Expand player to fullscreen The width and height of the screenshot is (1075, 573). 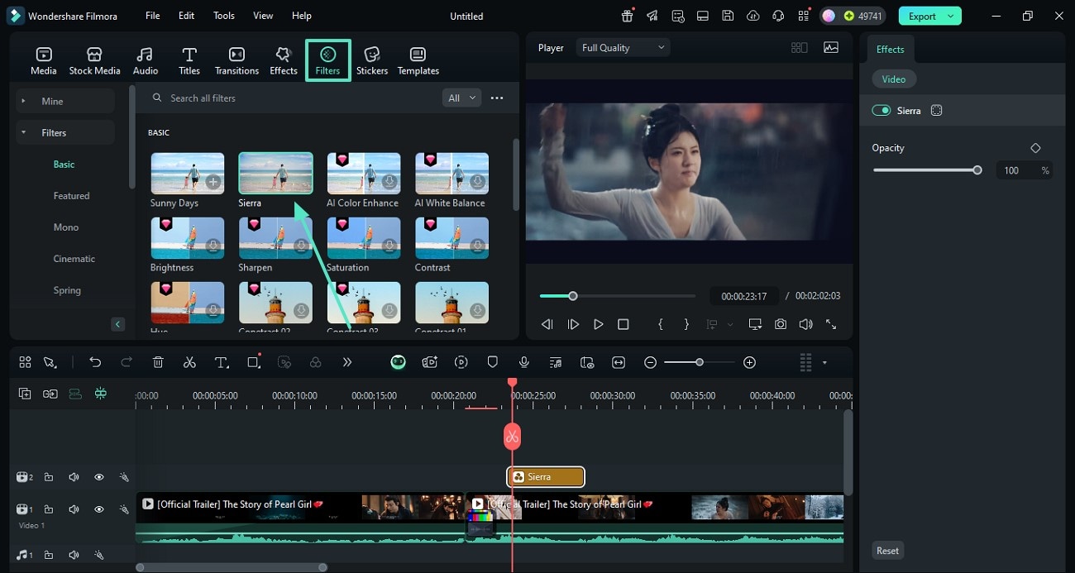(x=831, y=324)
